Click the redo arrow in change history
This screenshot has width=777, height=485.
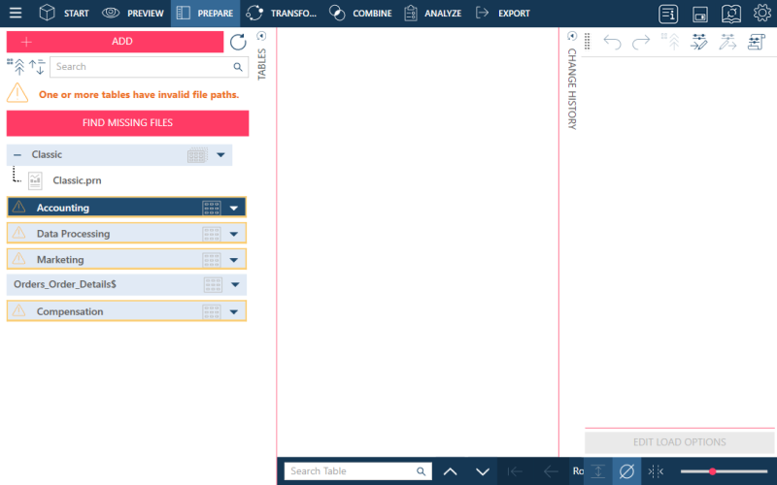point(641,42)
